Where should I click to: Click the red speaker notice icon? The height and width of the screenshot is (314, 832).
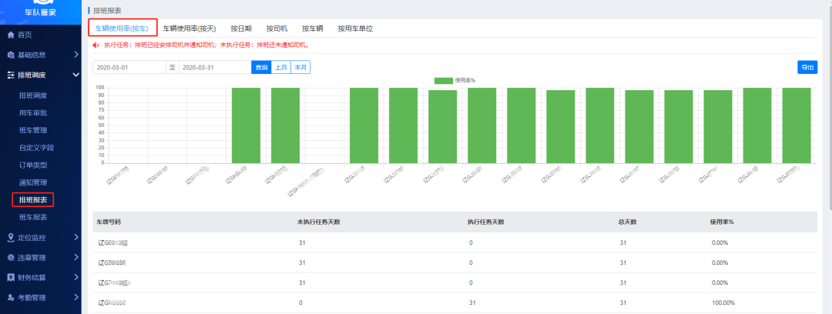(x=96, y=45)
